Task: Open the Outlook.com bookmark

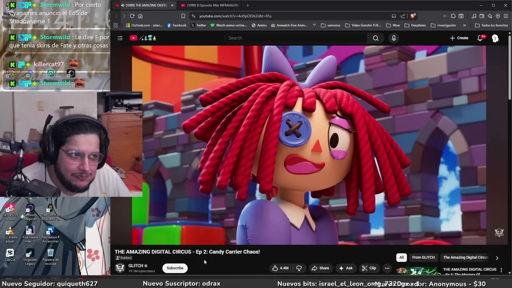Action: pyautogui.click(x=144, y=25)
